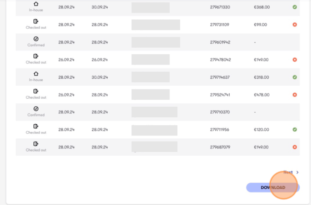Click red cross icon on booking 279478042 row
311x205 pixels.
[x=295, y=60]
